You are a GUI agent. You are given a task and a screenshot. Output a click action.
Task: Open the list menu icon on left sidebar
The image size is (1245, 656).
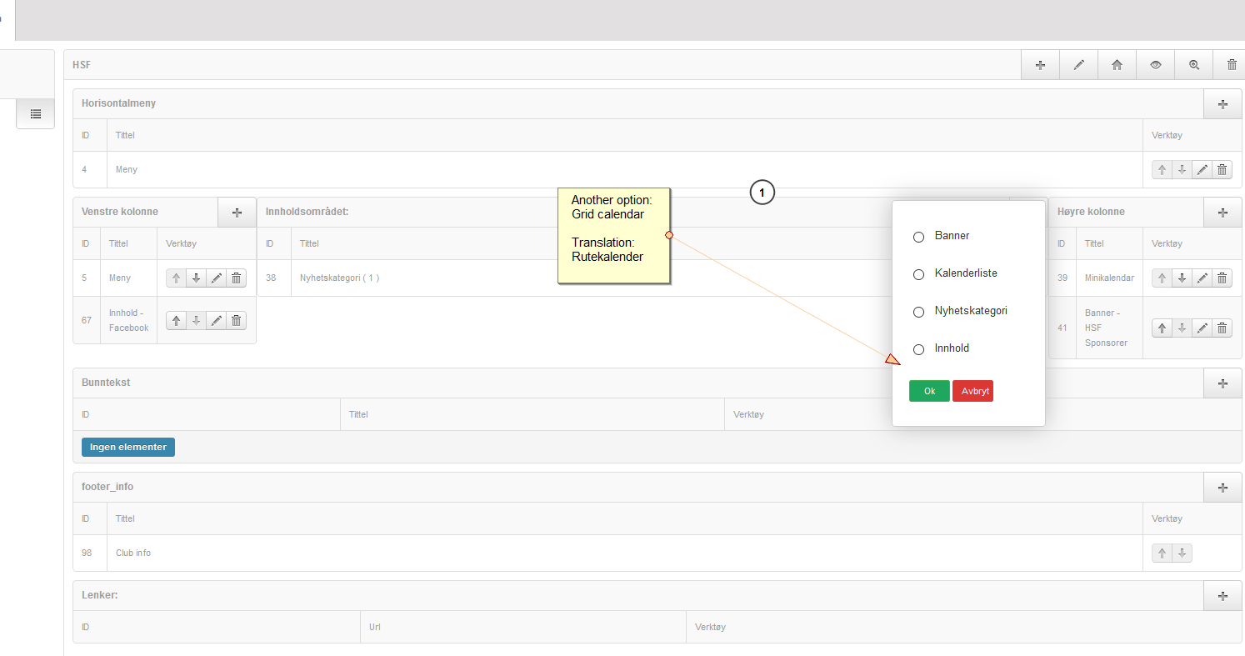tap(36, 113)
